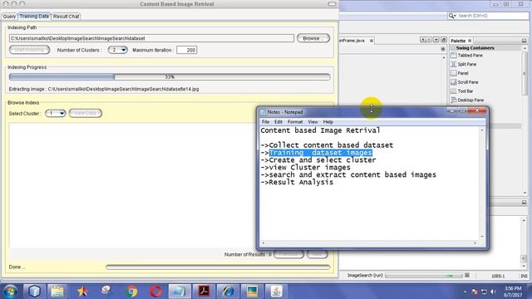Minimize the Palette panel

[x=524, y=41]
